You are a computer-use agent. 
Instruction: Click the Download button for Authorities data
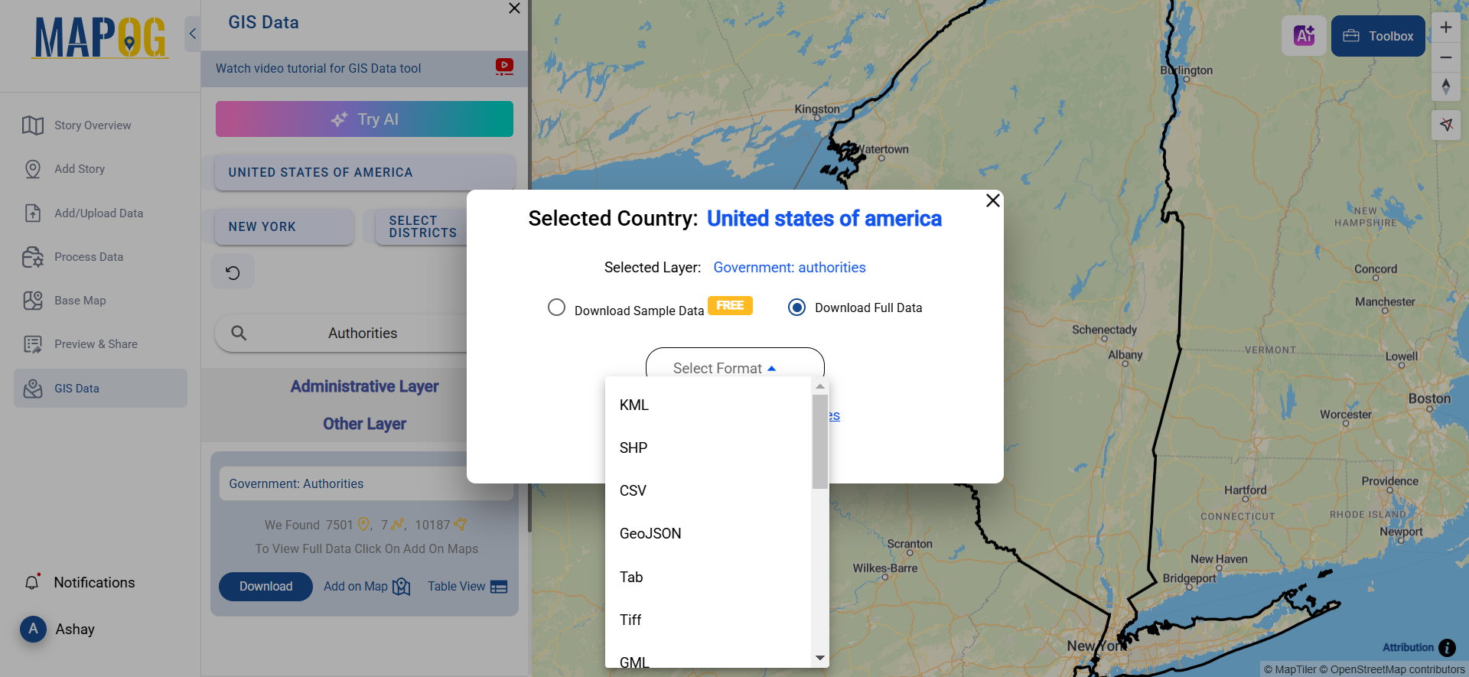[x=265, y=586]
